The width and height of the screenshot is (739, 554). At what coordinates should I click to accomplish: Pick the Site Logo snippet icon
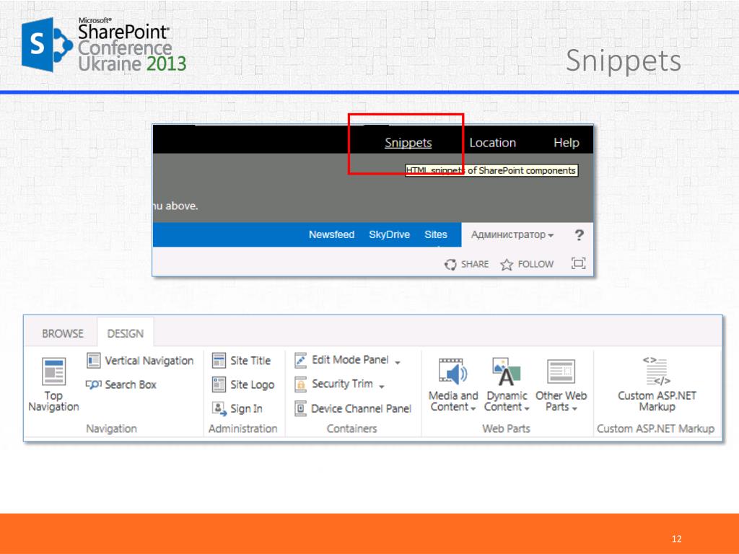pos(219,384)
